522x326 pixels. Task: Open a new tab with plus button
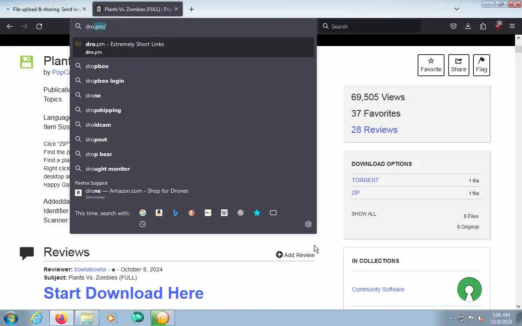coord(191,9)
